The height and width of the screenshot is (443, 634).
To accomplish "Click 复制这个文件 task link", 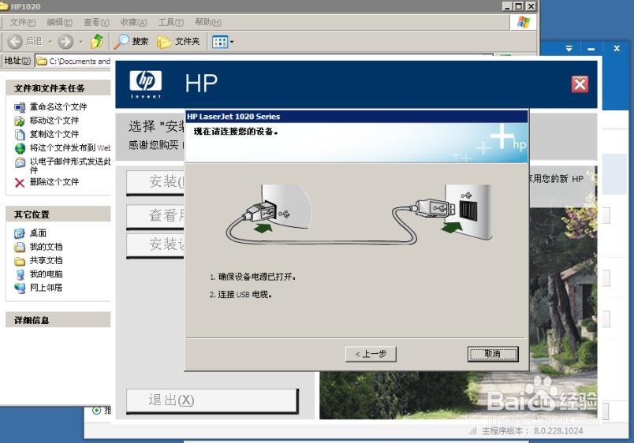I will pos(54,134).
